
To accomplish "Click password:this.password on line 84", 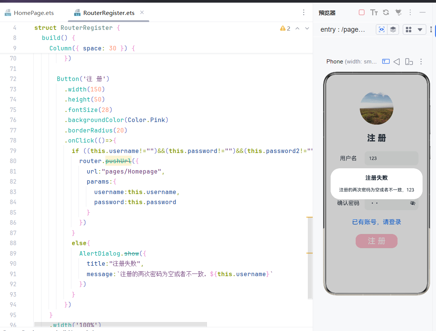I will click(x=135, y=202).
